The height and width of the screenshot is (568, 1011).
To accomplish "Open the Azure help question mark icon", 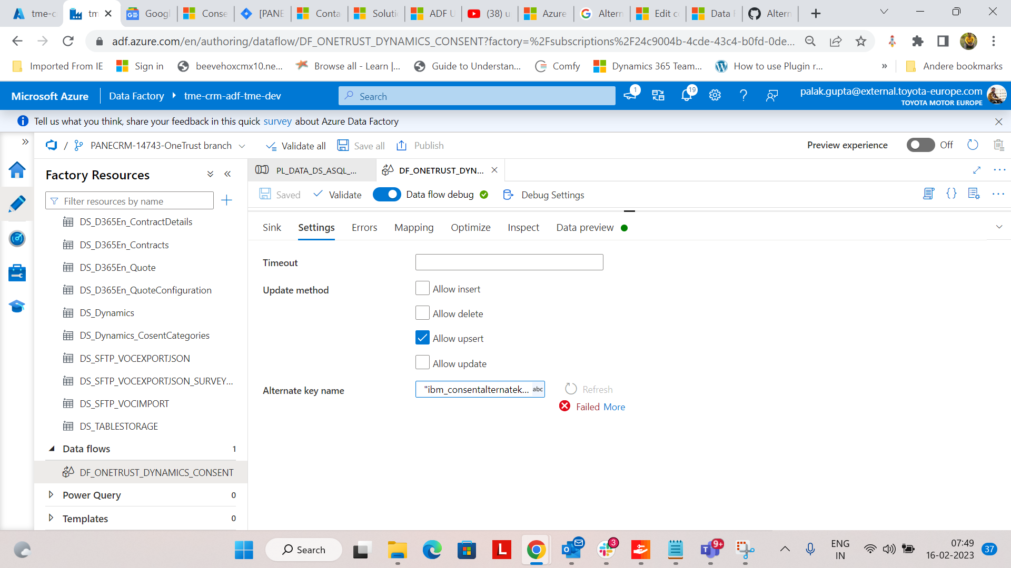I will (744, 95).
